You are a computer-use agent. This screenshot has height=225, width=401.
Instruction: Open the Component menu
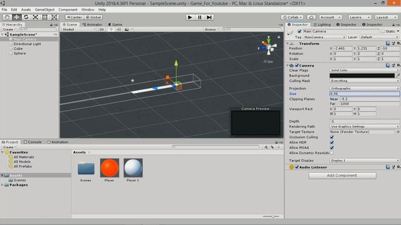[x=68, y=10]
